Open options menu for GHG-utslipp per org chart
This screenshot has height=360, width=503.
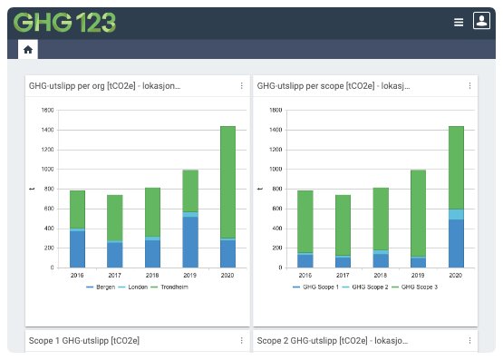(x=242, y=85)
